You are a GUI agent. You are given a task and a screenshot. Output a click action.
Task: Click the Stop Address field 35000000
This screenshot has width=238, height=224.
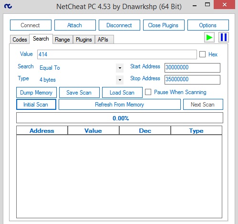(192, 80)
